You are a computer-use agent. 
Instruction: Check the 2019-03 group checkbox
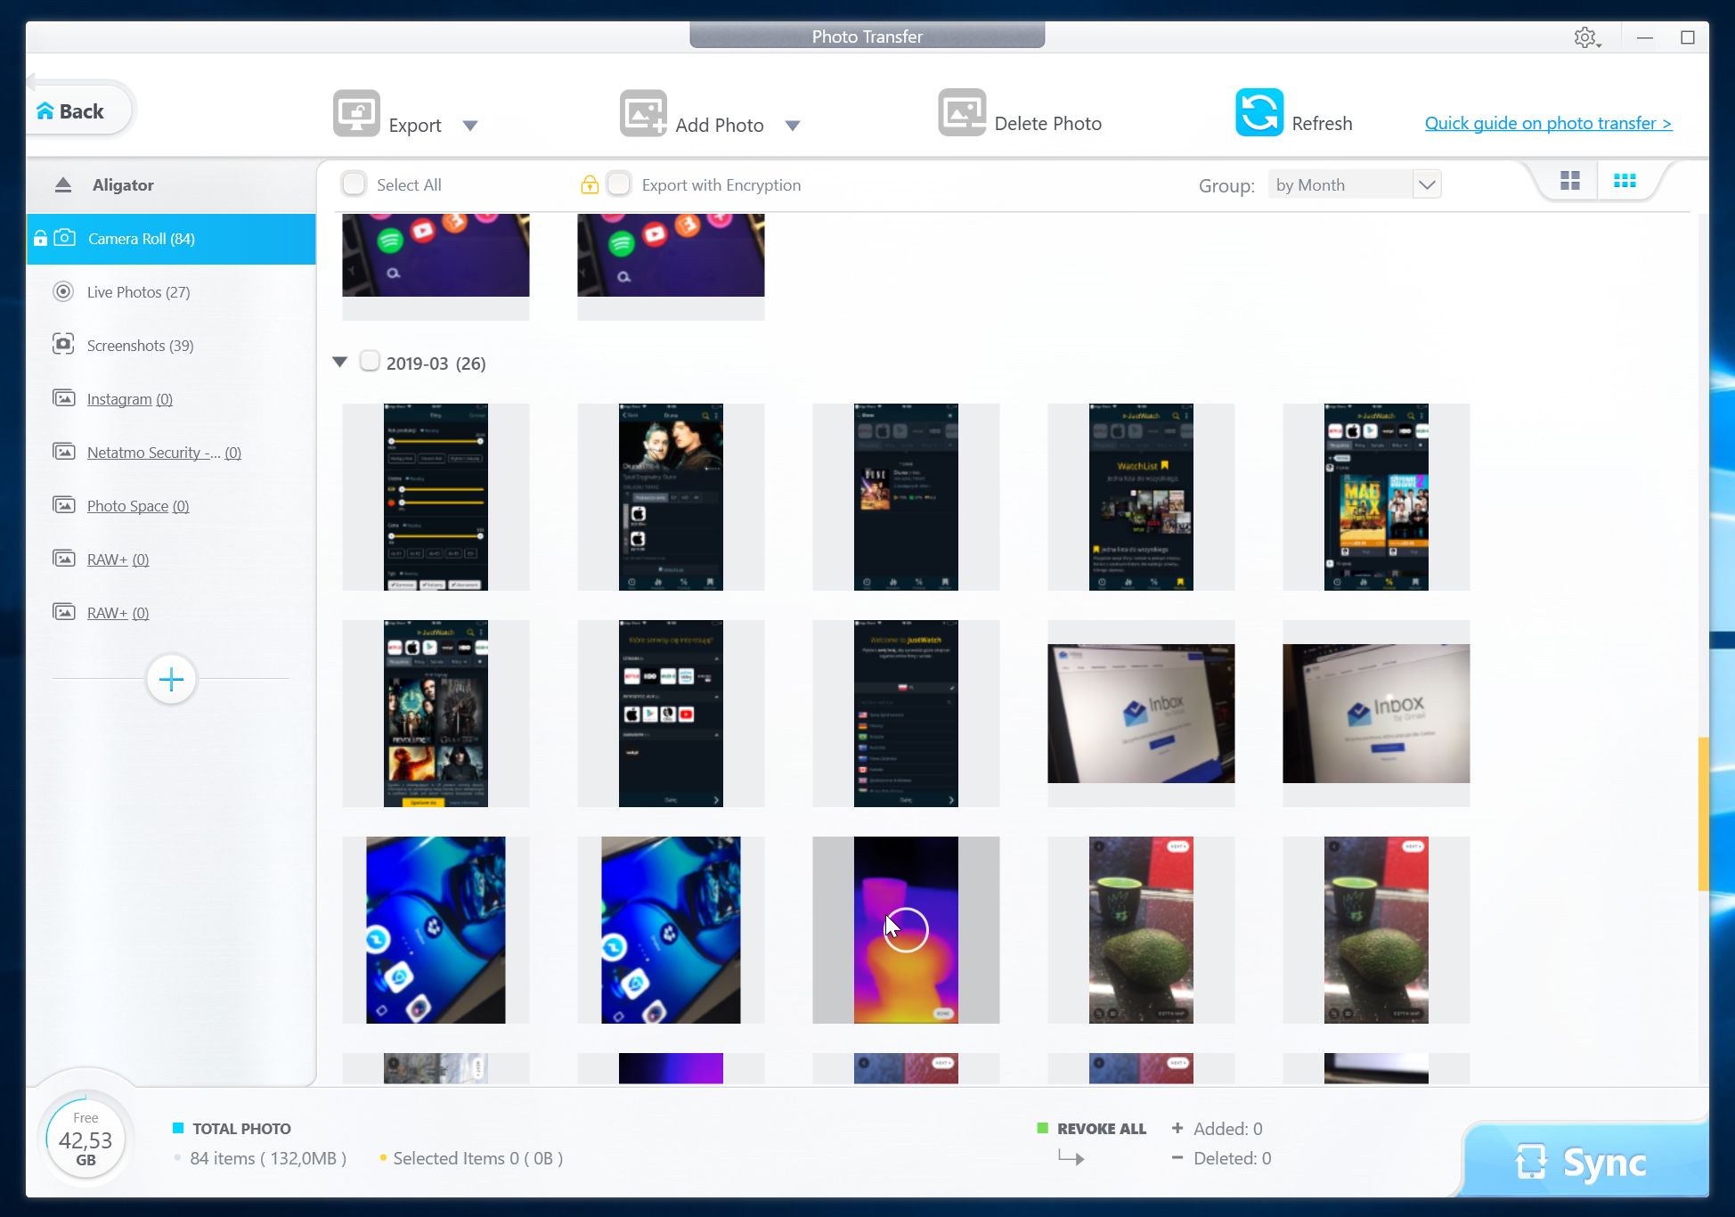coord(370,362)
